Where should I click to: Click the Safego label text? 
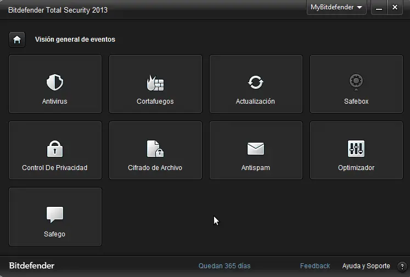click(x=55, y=234)
